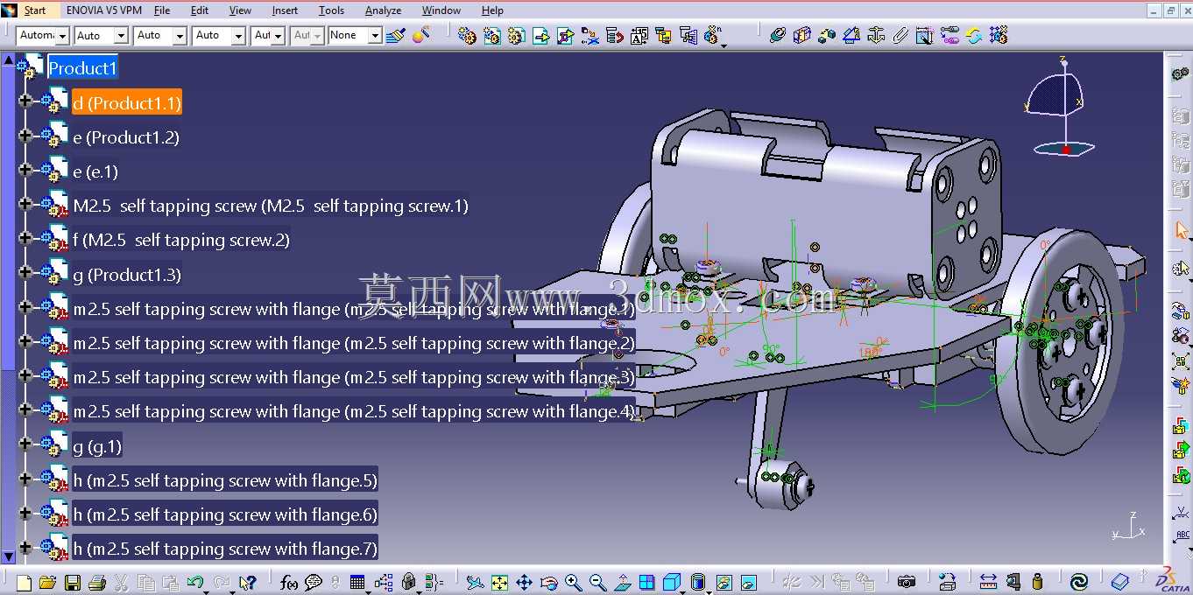Select the Product1 root node
The width and height of the screenshot is (1193, 595).
(82, 67)
